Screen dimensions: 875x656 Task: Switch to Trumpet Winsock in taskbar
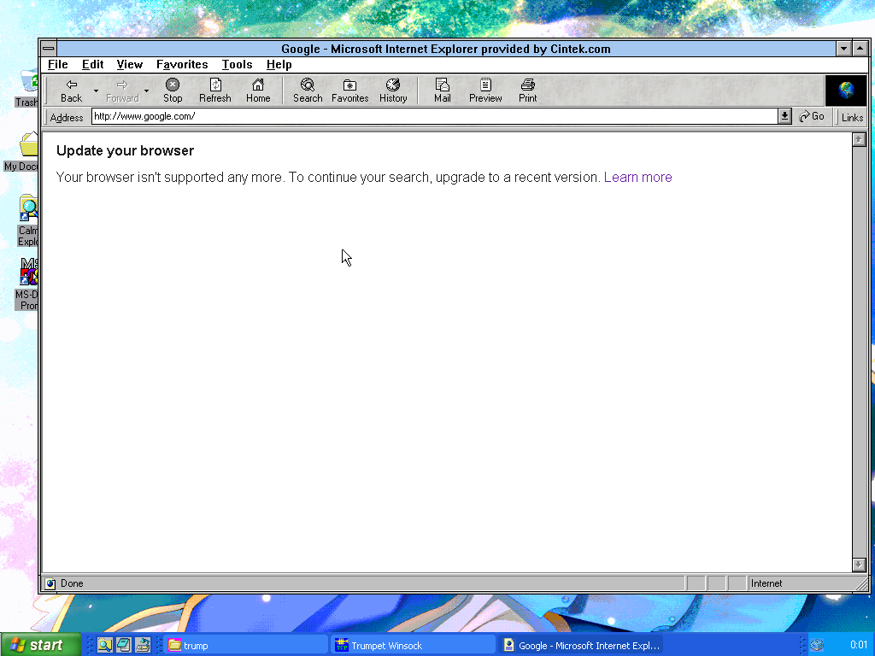coord(414,646)
